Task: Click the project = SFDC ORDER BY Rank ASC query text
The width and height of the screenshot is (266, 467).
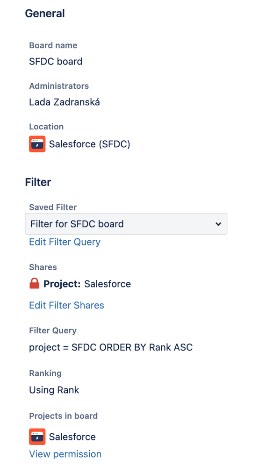Action: [111, 347]
